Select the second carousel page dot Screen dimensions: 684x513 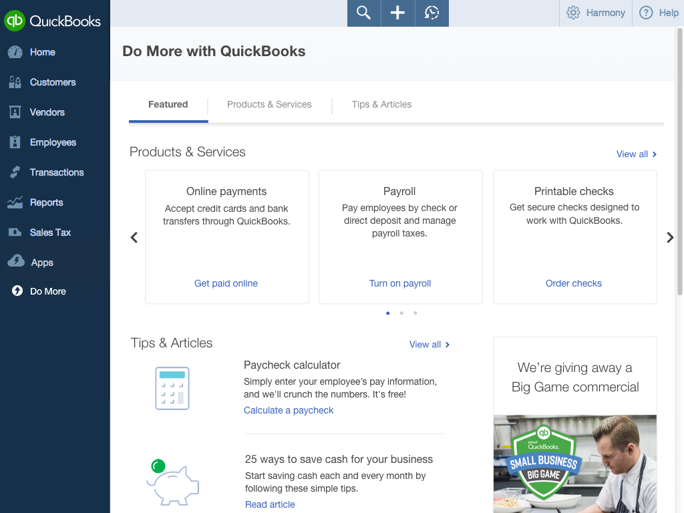tap(401, 313)
